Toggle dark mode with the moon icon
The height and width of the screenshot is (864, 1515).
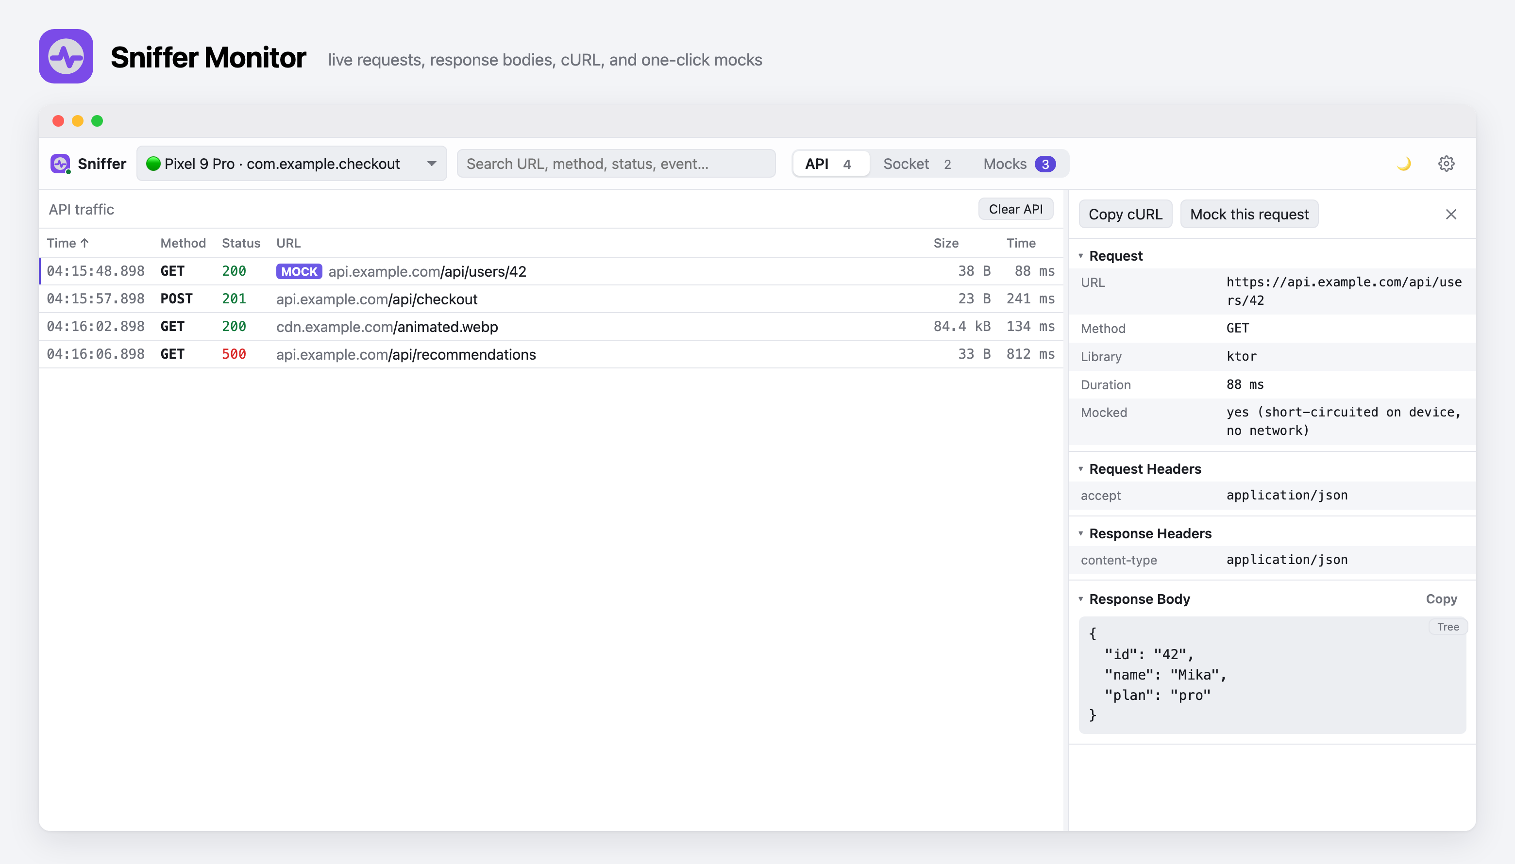(x=1403, y=164)
